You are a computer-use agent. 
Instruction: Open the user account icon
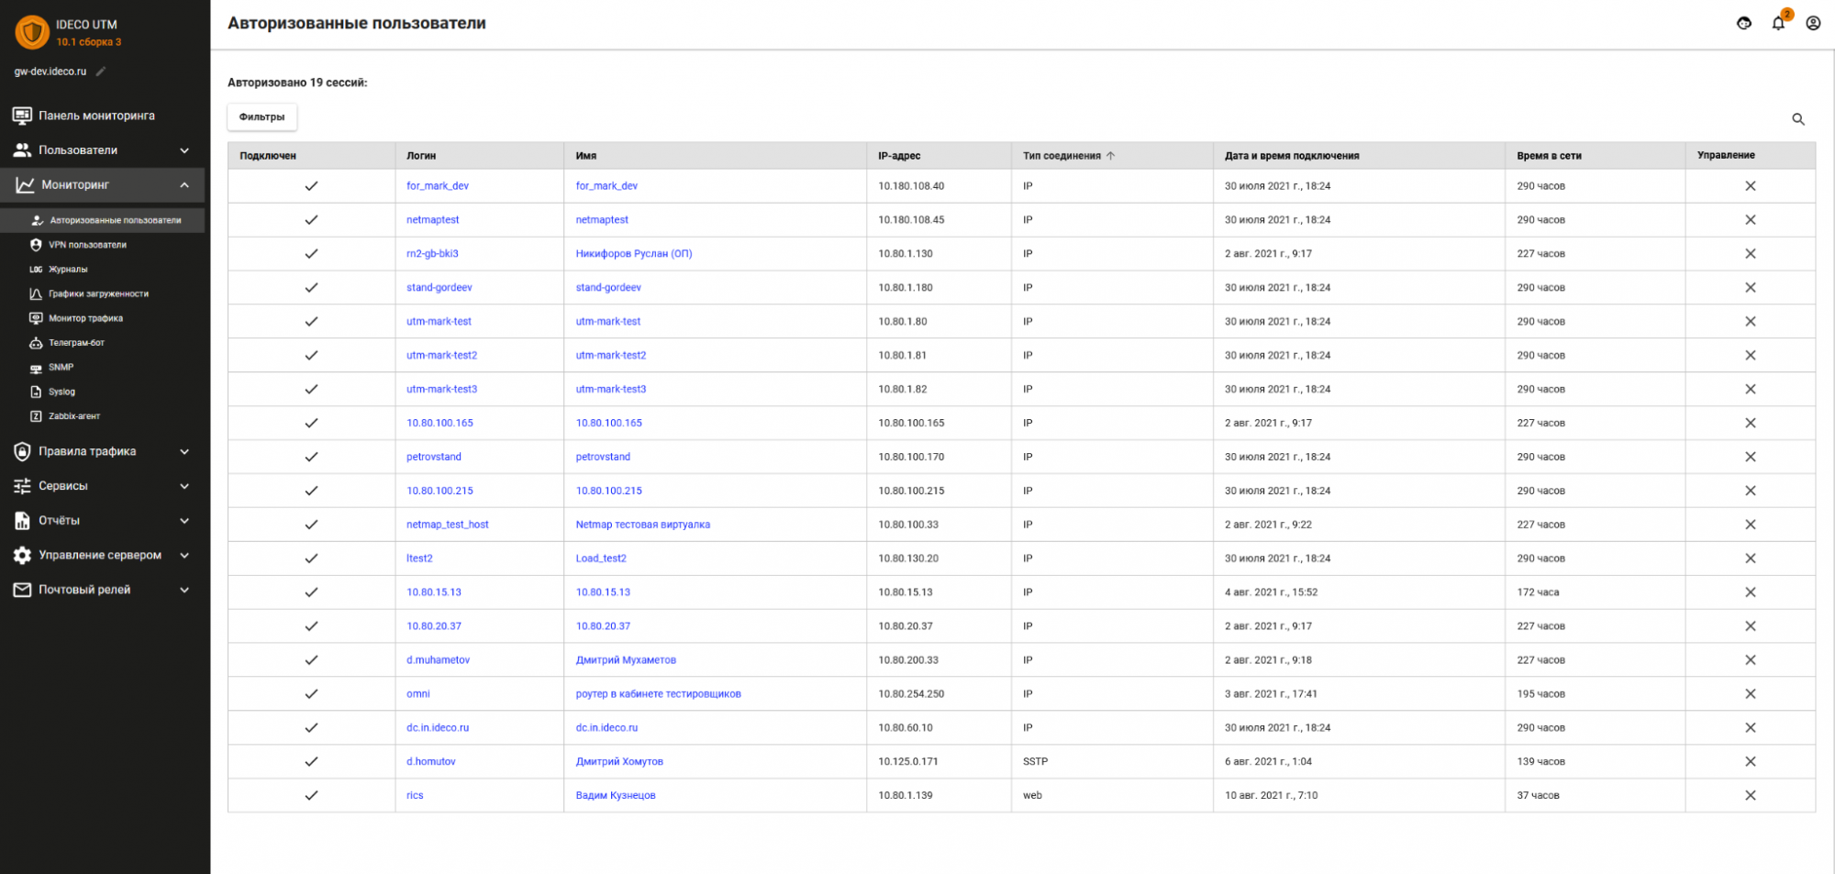[x=1813, y=24]
